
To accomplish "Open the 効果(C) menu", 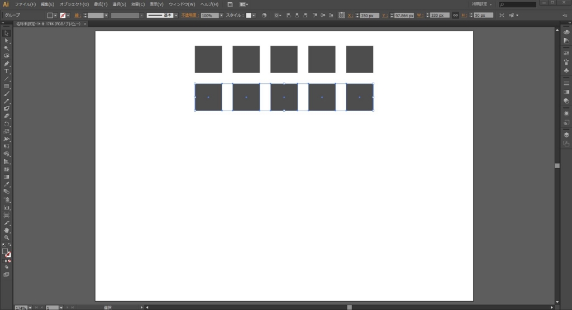I will [x=138, y=4].
